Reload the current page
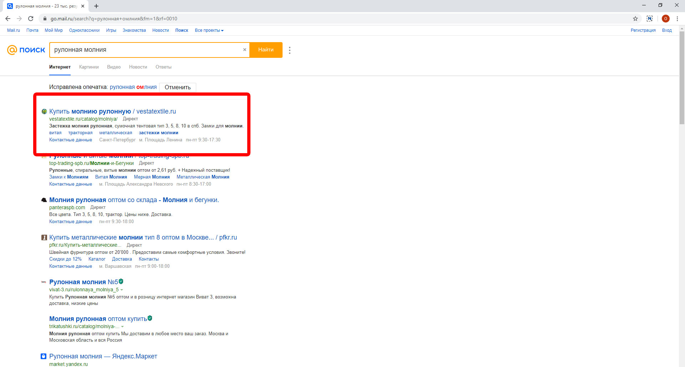 pos(31,19)
